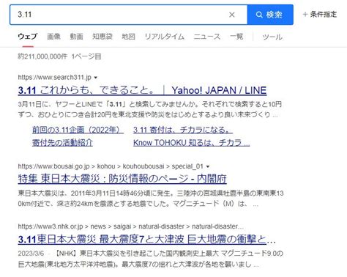Click the blue 検索 search button

pos(270,15)
